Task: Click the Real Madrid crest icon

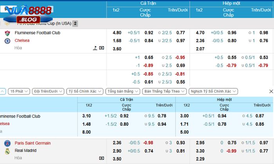Action: (x=7, y=151)
